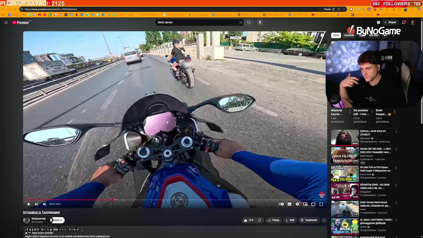423x238 pixels.
Task: Start voice search with the microphone
Action: click(x=260, y=22)
